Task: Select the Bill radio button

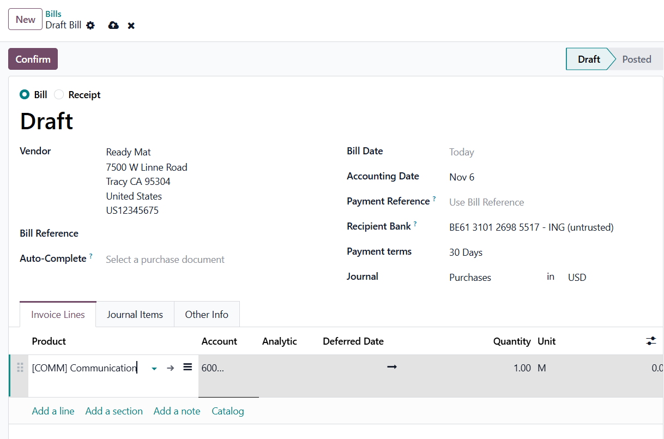Action: tap(25, 95)
